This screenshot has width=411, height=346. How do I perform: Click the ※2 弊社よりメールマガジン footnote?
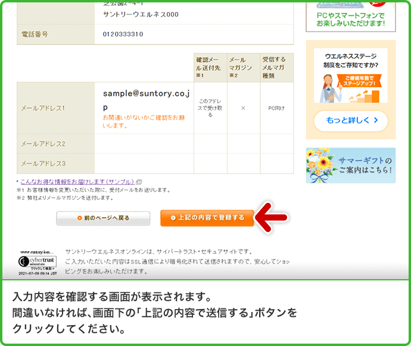coord(66,198)
